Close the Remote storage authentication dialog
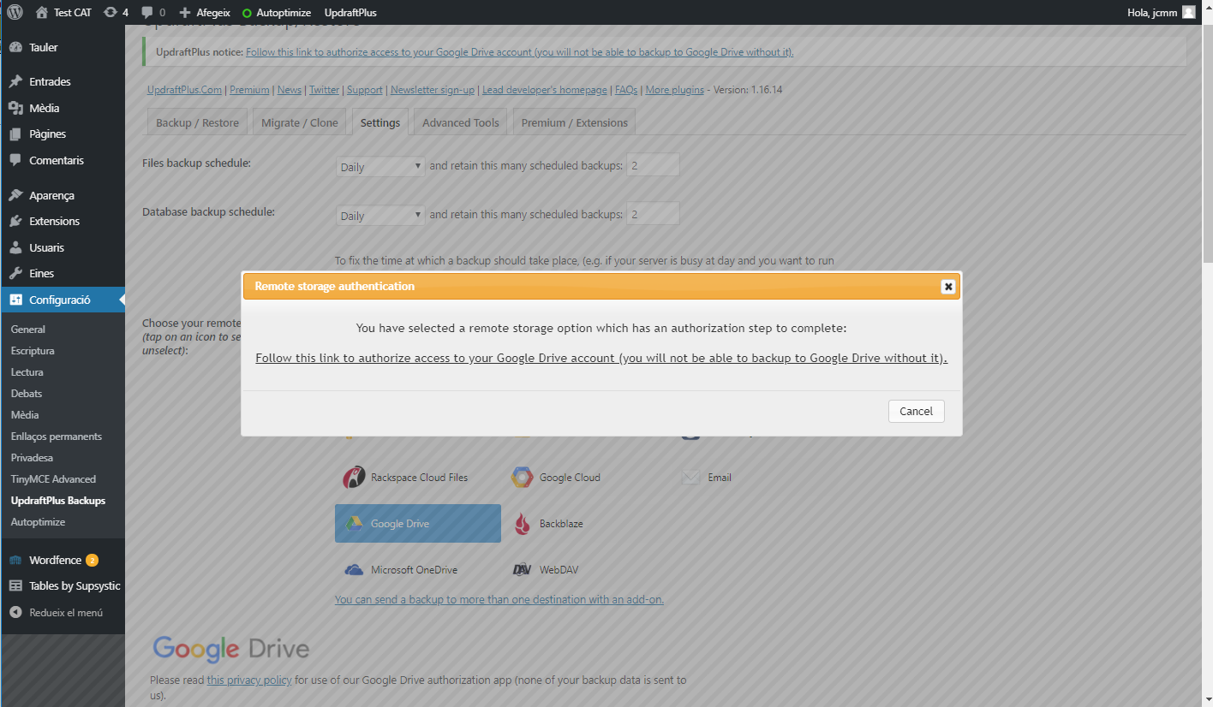 point(948,287)
